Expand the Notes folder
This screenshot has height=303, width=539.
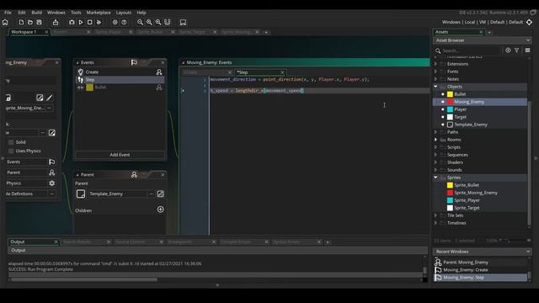[435, 79]
